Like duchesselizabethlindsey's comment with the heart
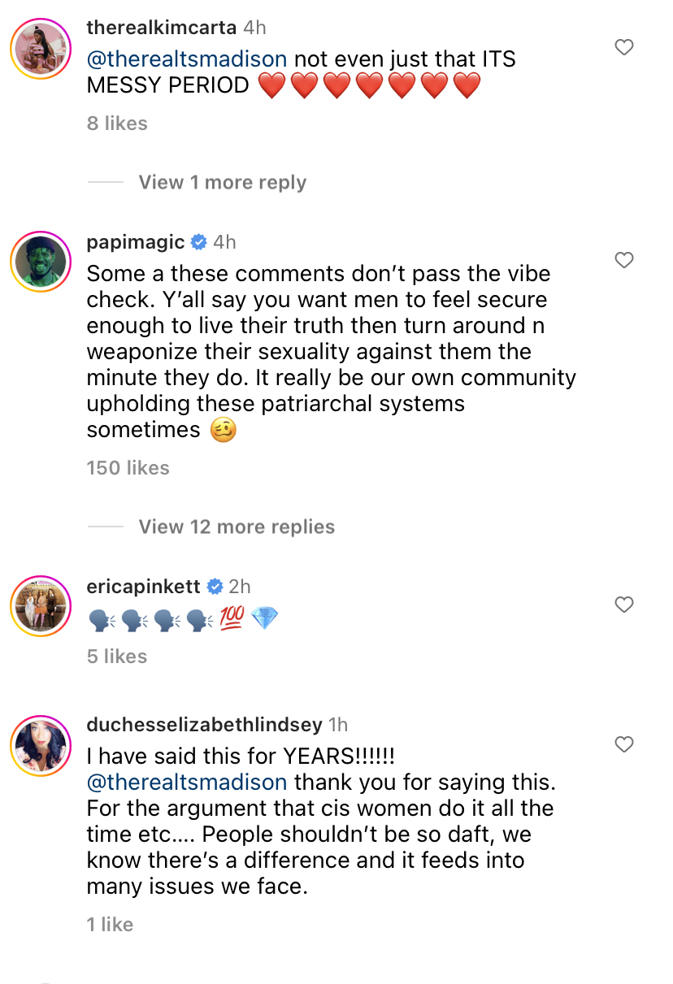 click(624, 744)
